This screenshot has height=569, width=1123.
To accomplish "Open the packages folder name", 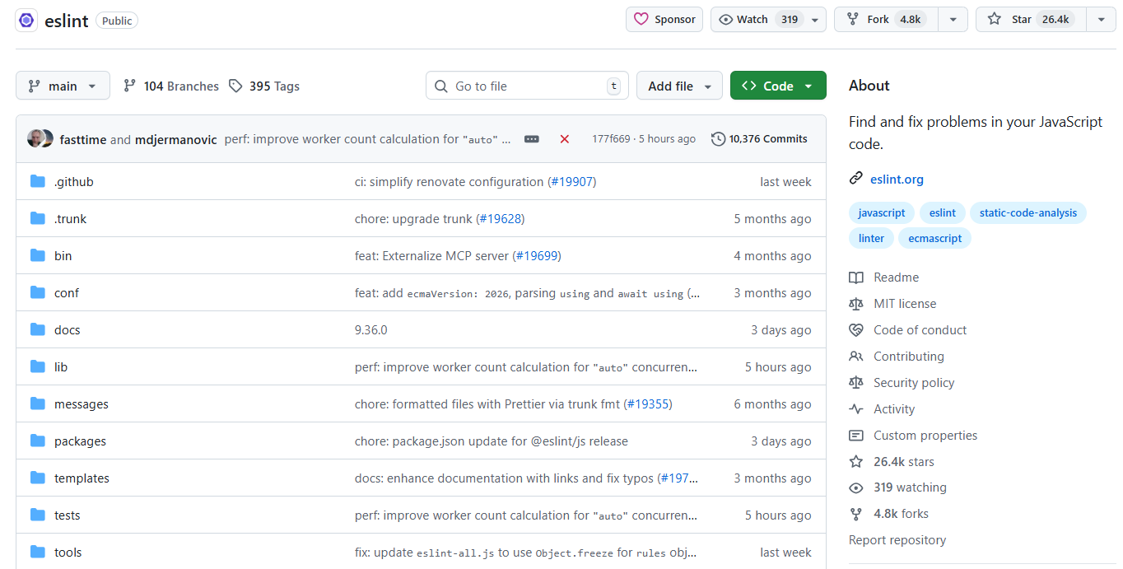I will tap(80, 441).
